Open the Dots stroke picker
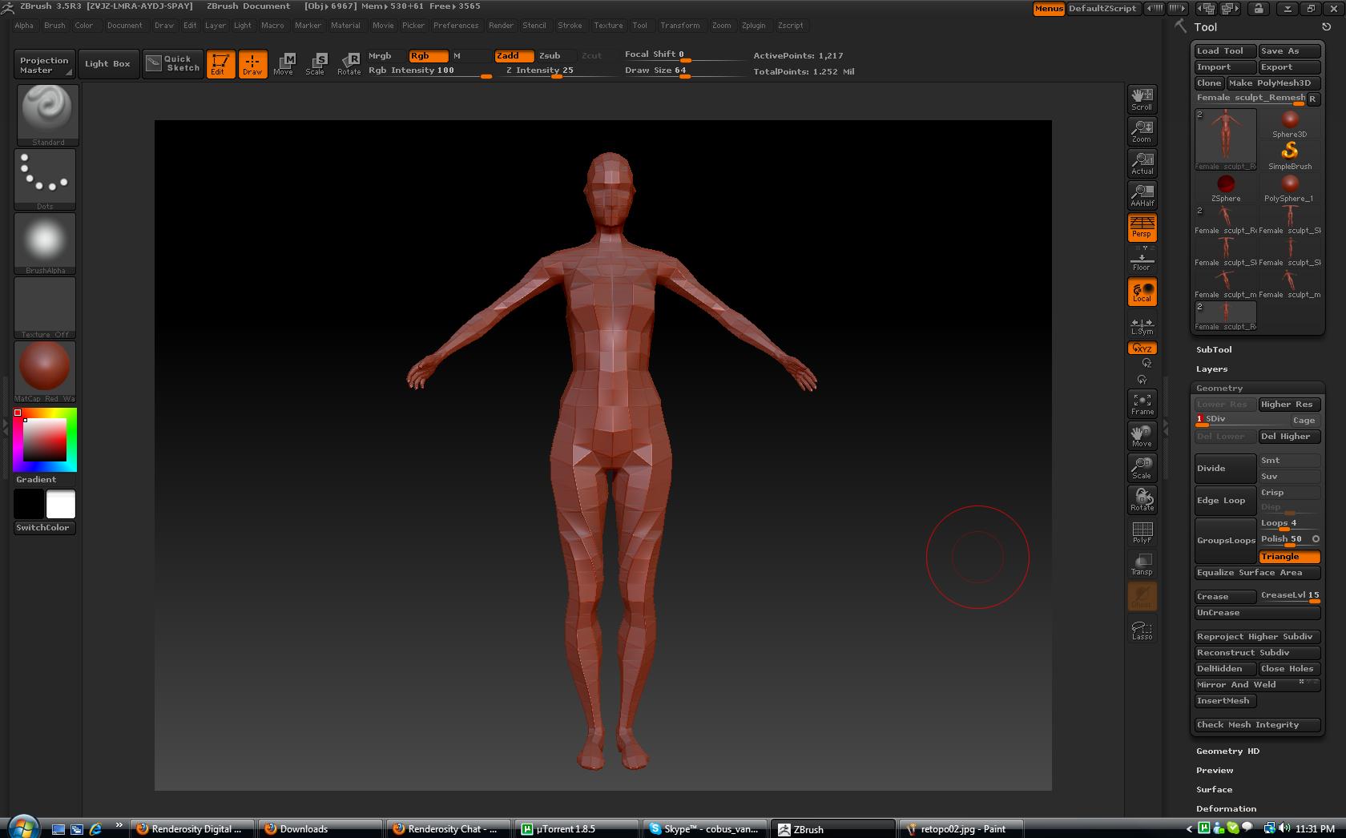Viewport: 1346px width, 838px height. 45,179
